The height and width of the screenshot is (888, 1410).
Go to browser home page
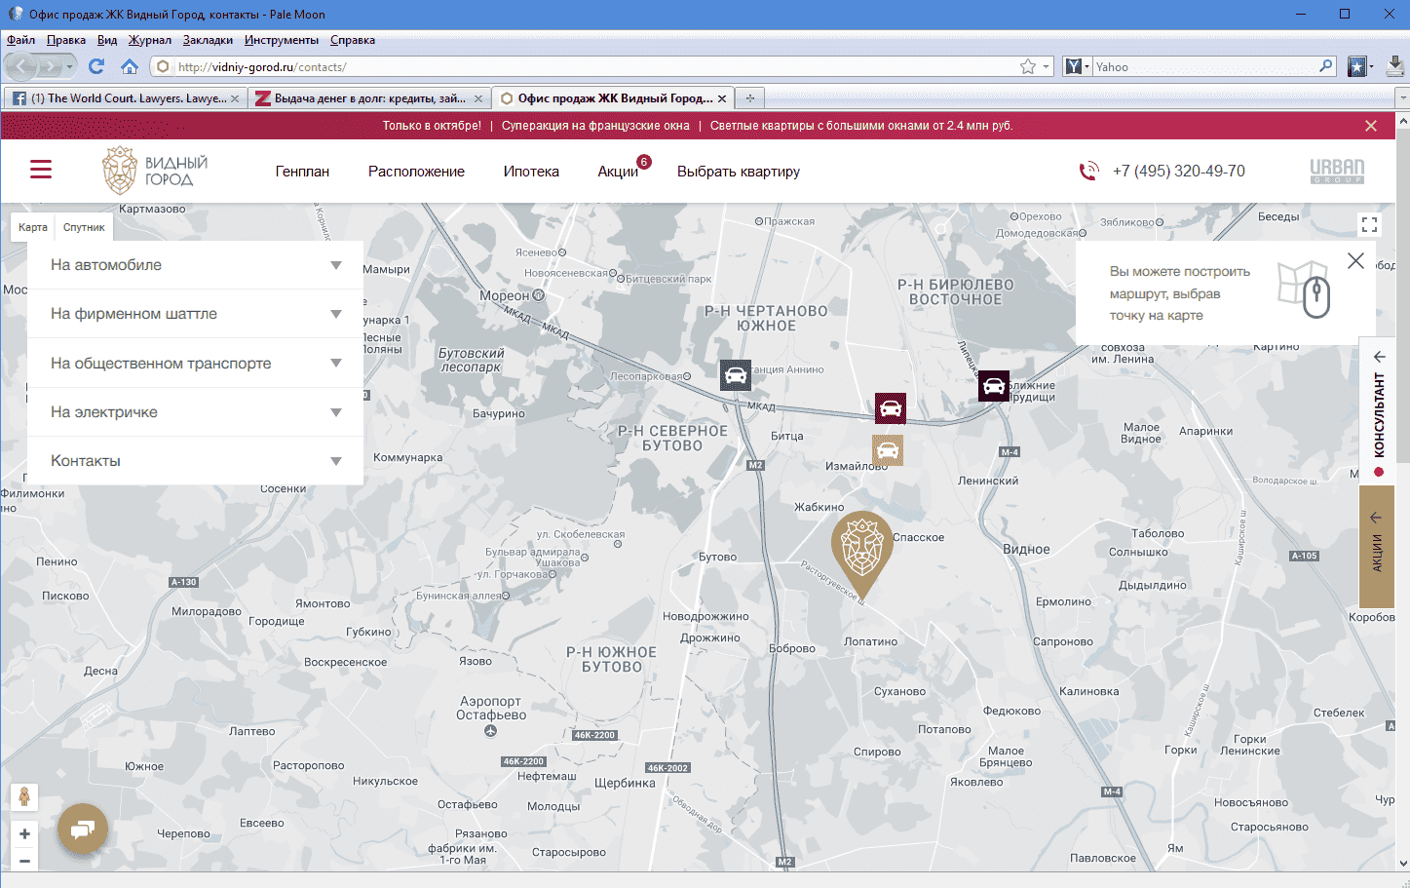pyautogui.click(x=129, y=66)
